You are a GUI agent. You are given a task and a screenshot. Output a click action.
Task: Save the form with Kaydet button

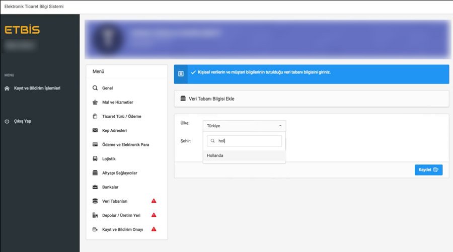point(428,170)
